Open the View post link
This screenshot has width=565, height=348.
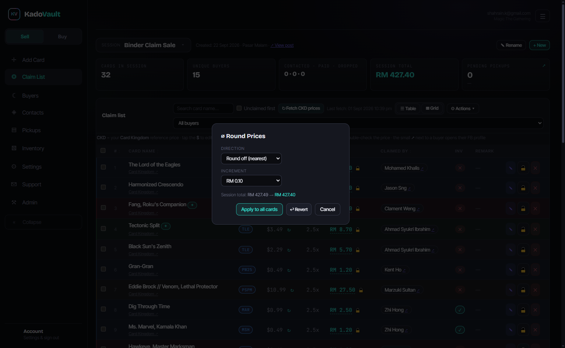pos(282,45)
